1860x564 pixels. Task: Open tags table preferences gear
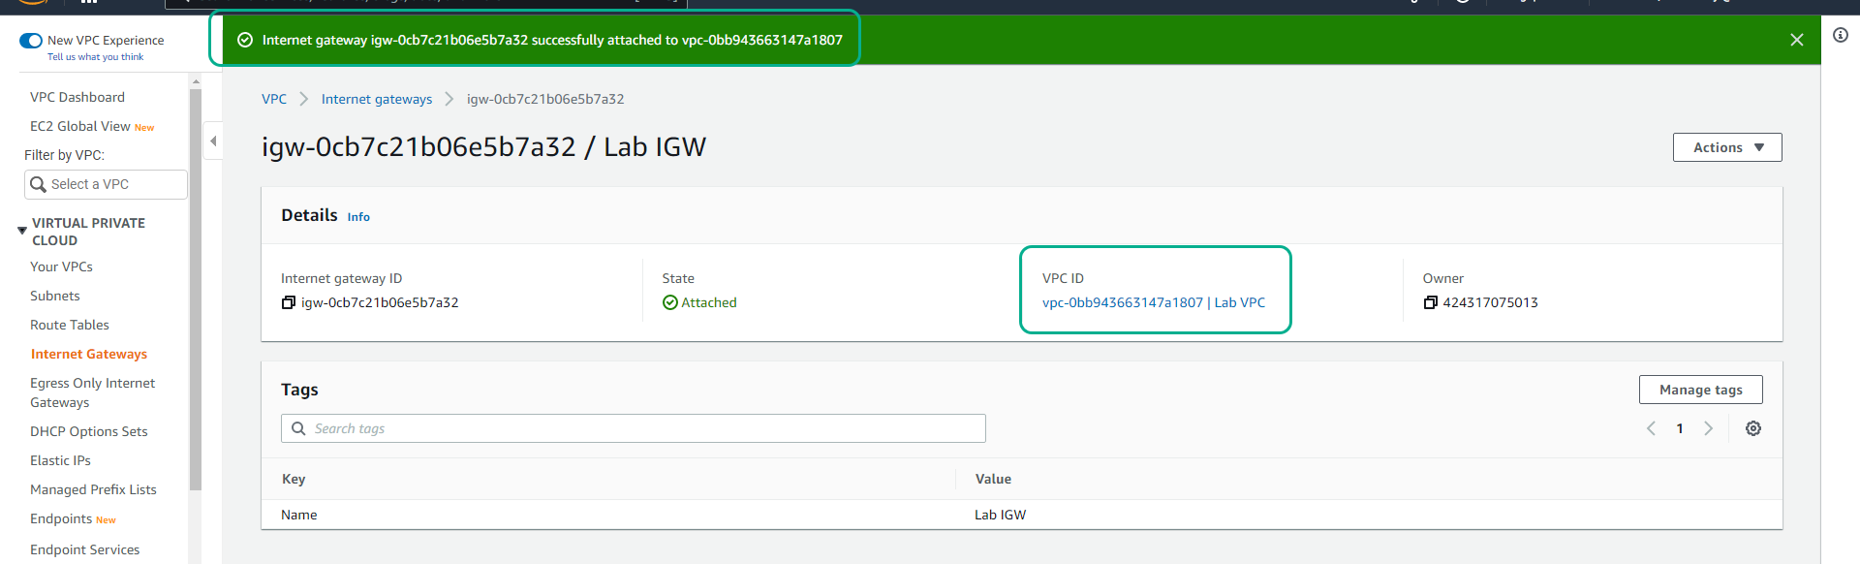1752,428
